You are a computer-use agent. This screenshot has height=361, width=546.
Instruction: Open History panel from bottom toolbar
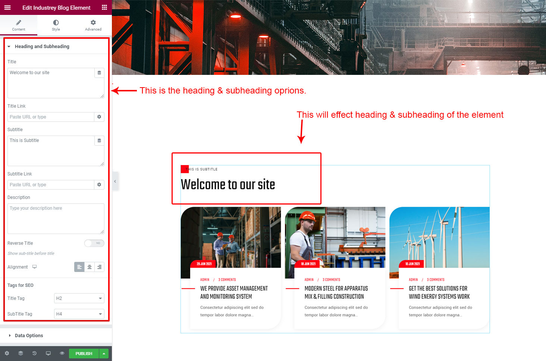coord(34,353)
